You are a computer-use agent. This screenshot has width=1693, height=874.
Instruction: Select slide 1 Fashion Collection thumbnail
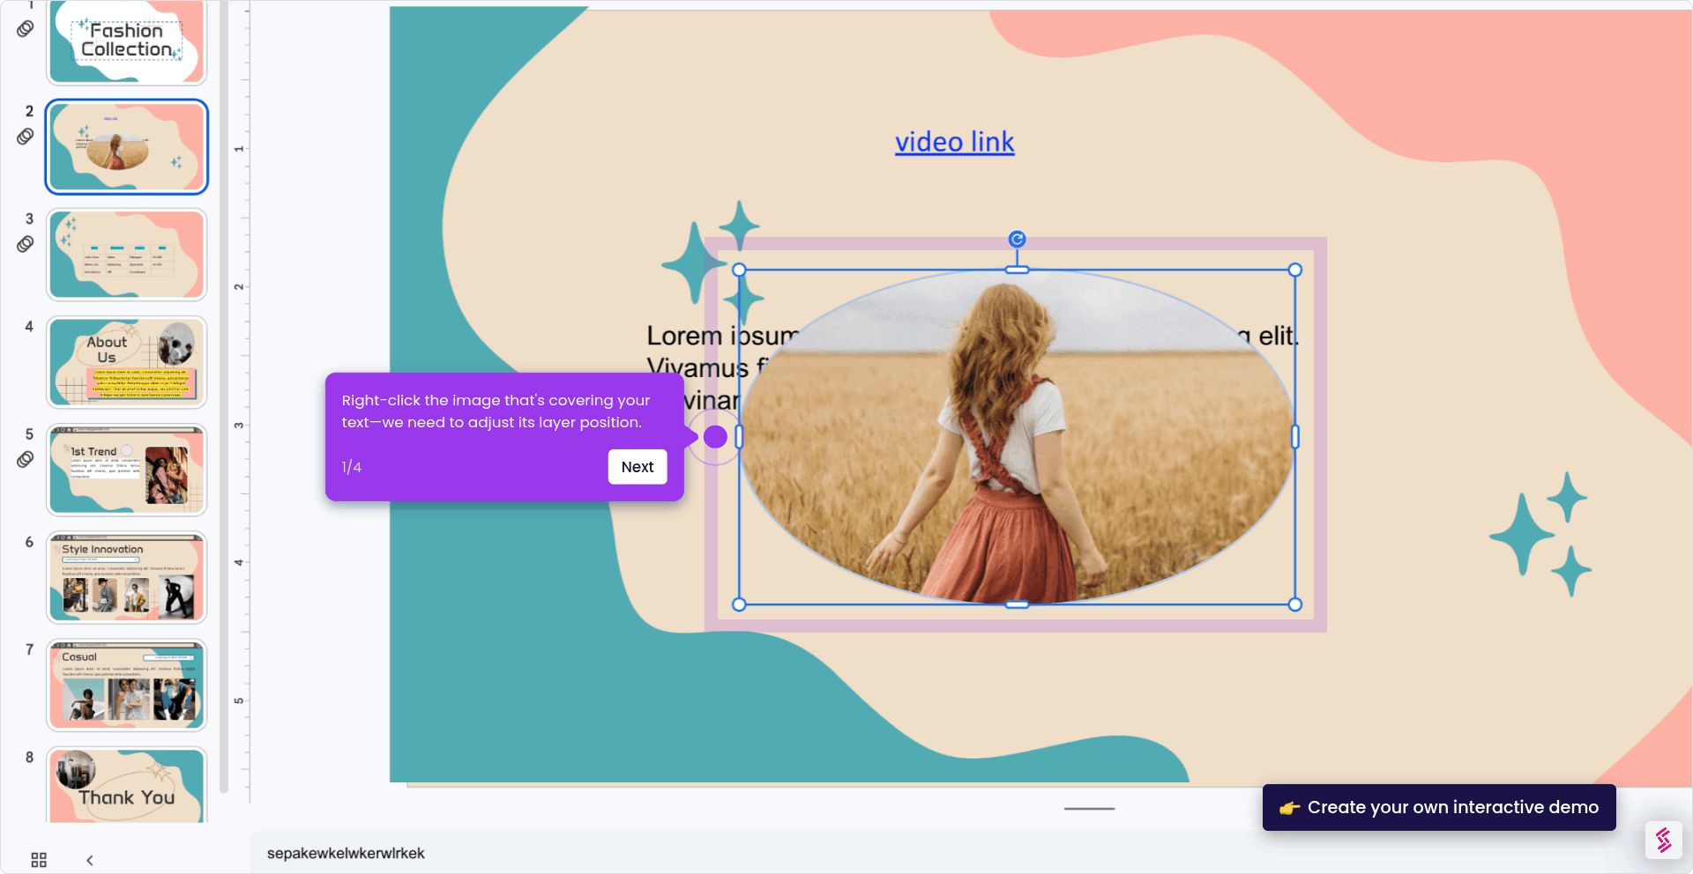click(x=127, y=41)
